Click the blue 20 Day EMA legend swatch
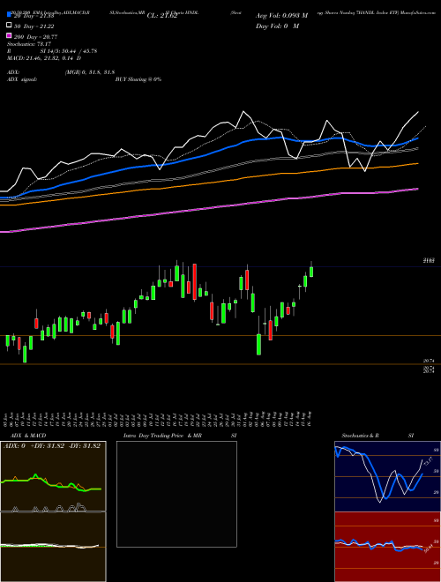Screen dimensions: 441x582 [9, 15]
